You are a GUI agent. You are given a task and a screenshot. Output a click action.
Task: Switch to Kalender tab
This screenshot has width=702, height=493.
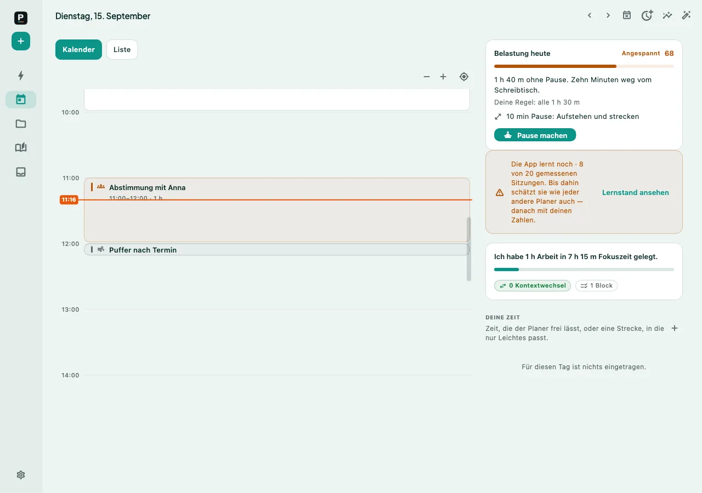[78, 49]
